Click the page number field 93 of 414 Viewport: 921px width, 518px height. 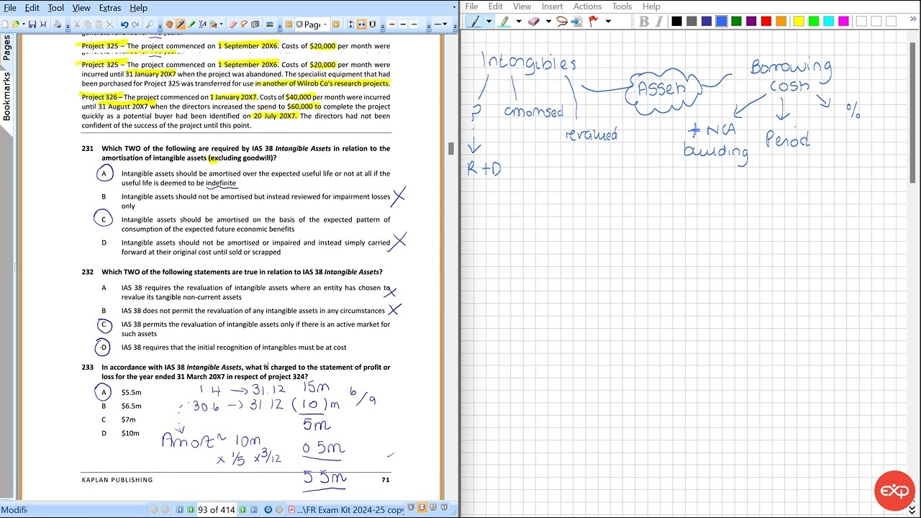(216, 510)
